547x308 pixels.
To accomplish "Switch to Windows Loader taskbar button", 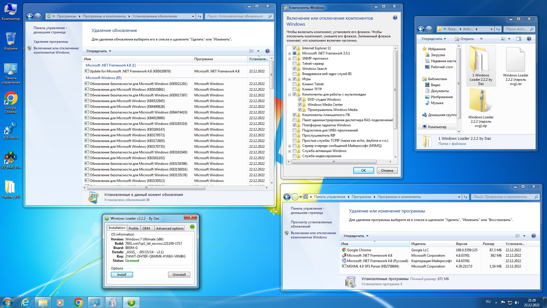I will [131, 302].
